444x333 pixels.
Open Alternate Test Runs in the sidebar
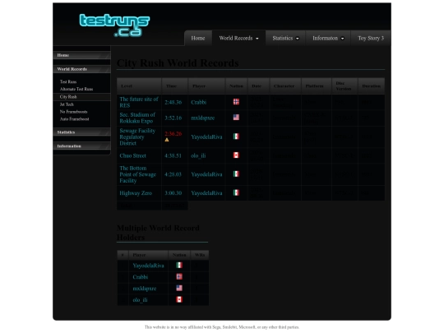[76, 89]
